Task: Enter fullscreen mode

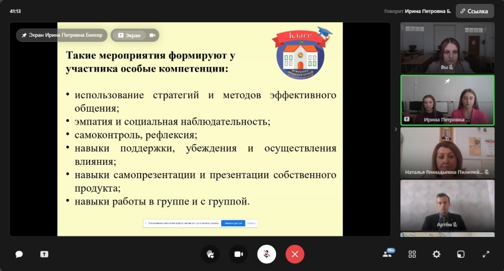Action: (x=486, y=254)
